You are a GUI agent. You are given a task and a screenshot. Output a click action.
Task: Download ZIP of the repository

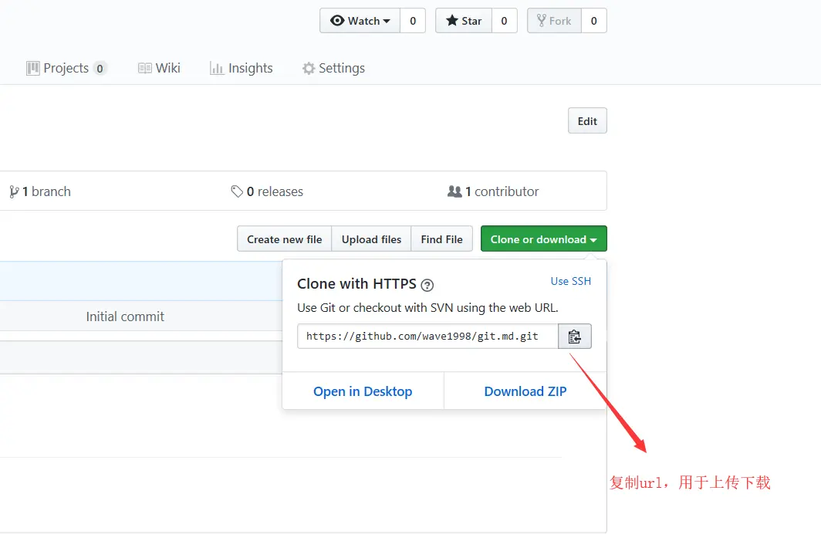click(x=525, y=391)
